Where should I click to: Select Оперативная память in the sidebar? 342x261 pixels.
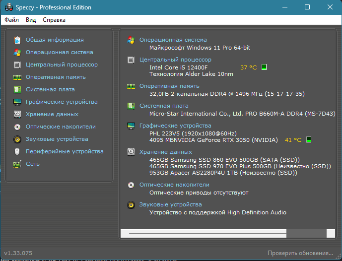point(56,77)
